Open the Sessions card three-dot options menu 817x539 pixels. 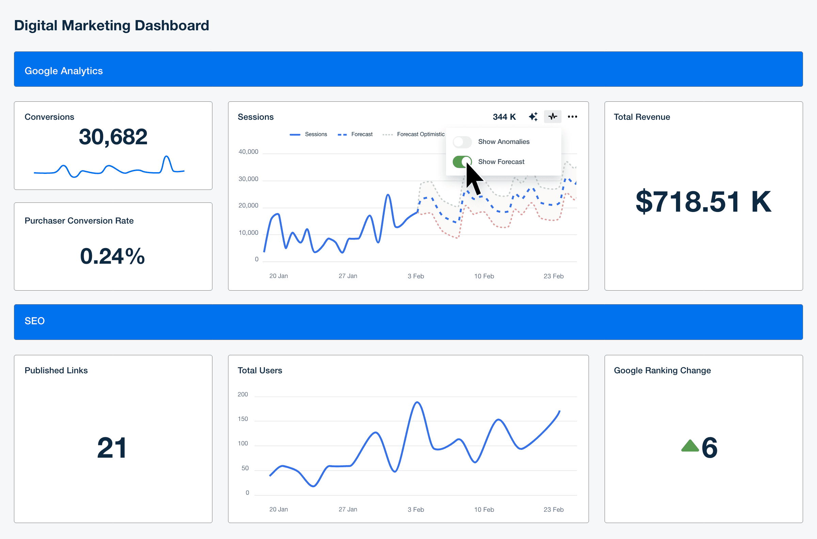pyautogui.click(x=573, y=116)
